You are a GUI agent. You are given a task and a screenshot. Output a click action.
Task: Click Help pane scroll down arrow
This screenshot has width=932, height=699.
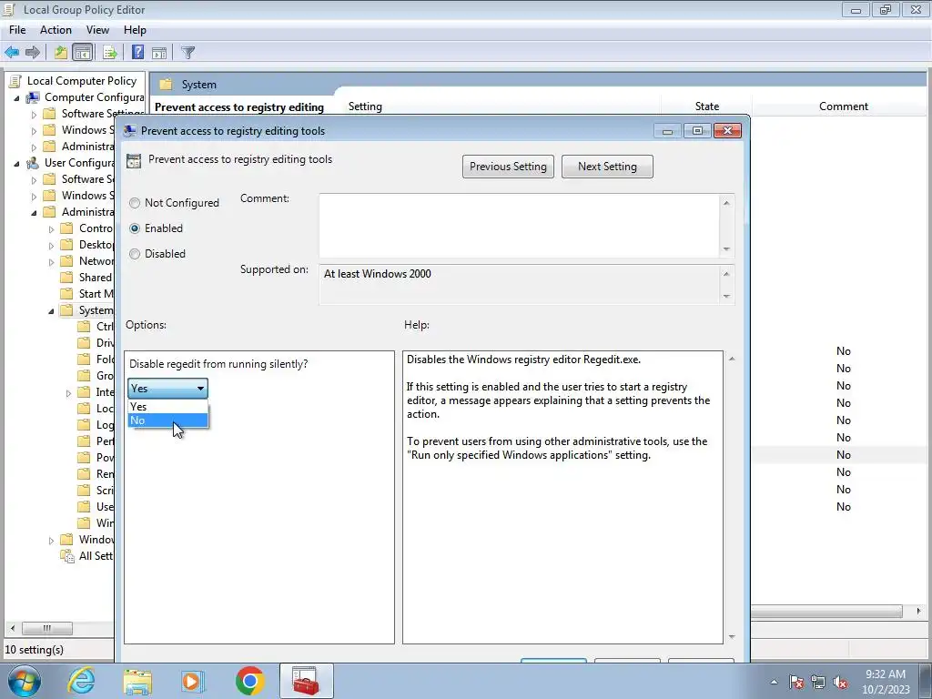point(732,636)
